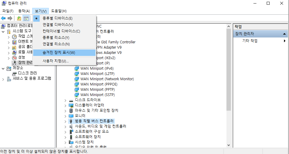
Task: Click the Storage (저장소) icon
Action: [9, 68]
